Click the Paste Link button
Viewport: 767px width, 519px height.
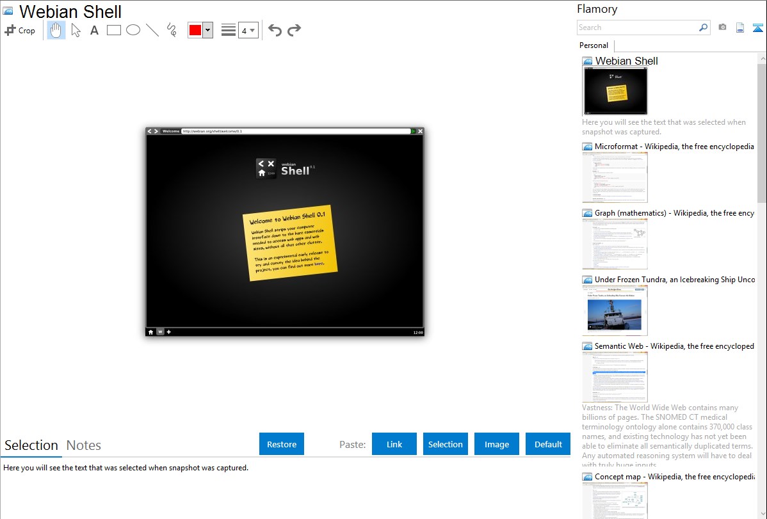point(394,444)
